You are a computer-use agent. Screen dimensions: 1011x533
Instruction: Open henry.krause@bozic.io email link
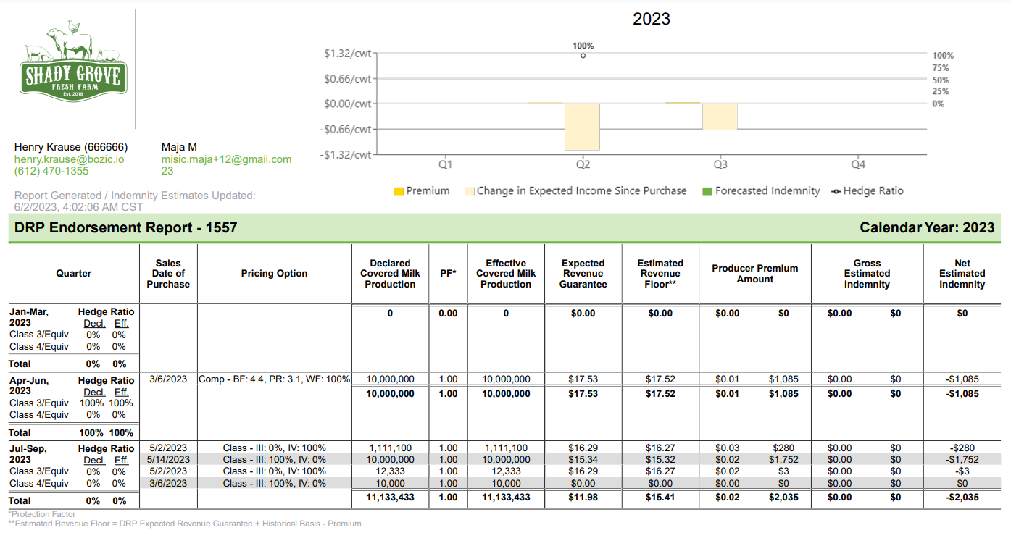(69, 159)
